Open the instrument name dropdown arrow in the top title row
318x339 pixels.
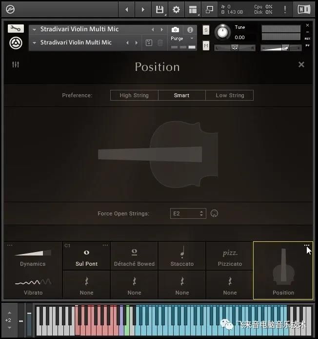click(x=34, y=30)
